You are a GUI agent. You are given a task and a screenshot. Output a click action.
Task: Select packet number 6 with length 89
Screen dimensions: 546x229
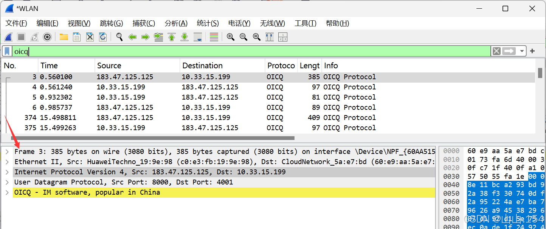(x=268, y=108)
